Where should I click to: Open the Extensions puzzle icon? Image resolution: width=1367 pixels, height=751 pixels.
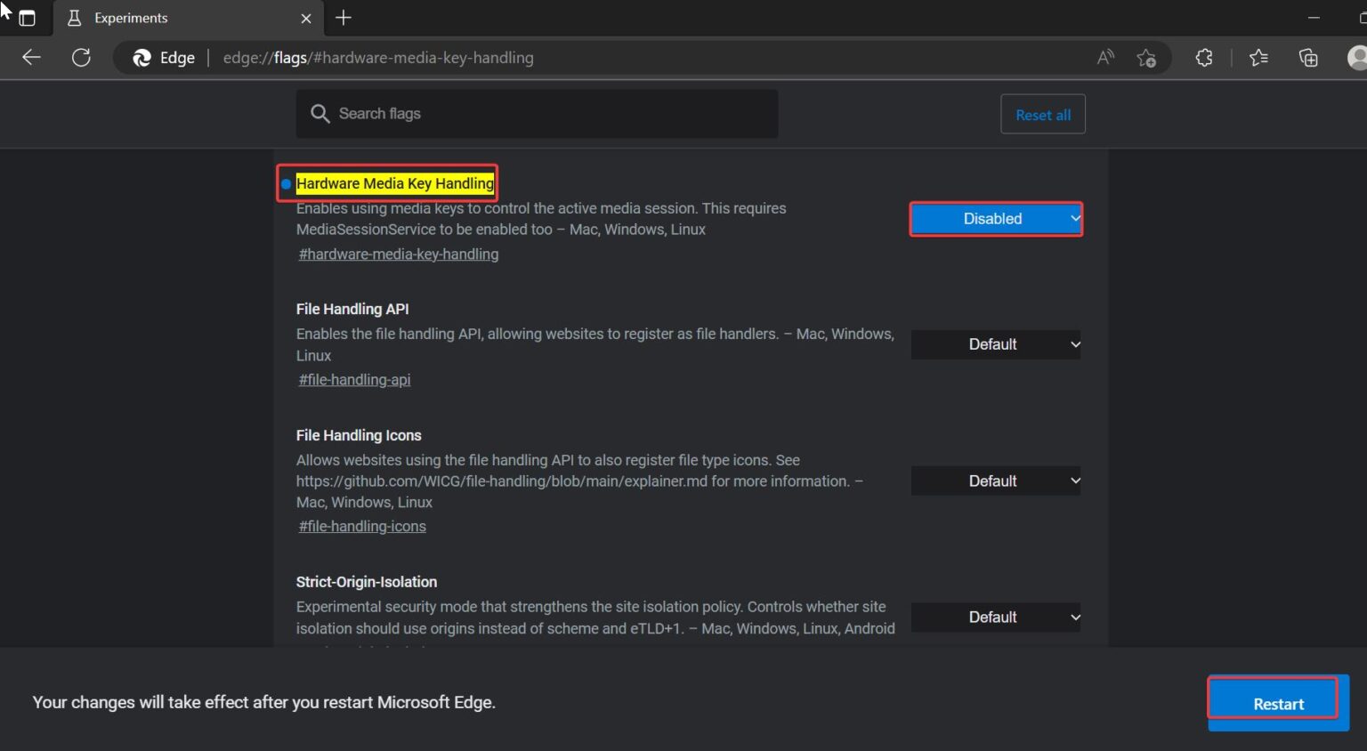pyautogui.click(x=1204, y=57)
